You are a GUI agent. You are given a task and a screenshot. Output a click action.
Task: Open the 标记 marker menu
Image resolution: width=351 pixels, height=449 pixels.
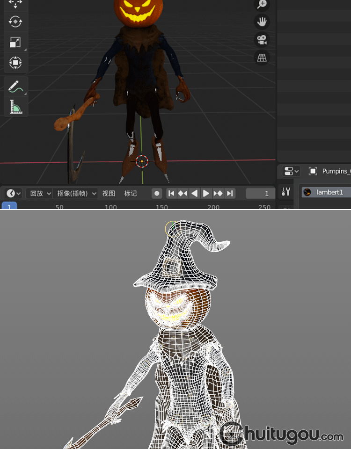click(131, 193)
